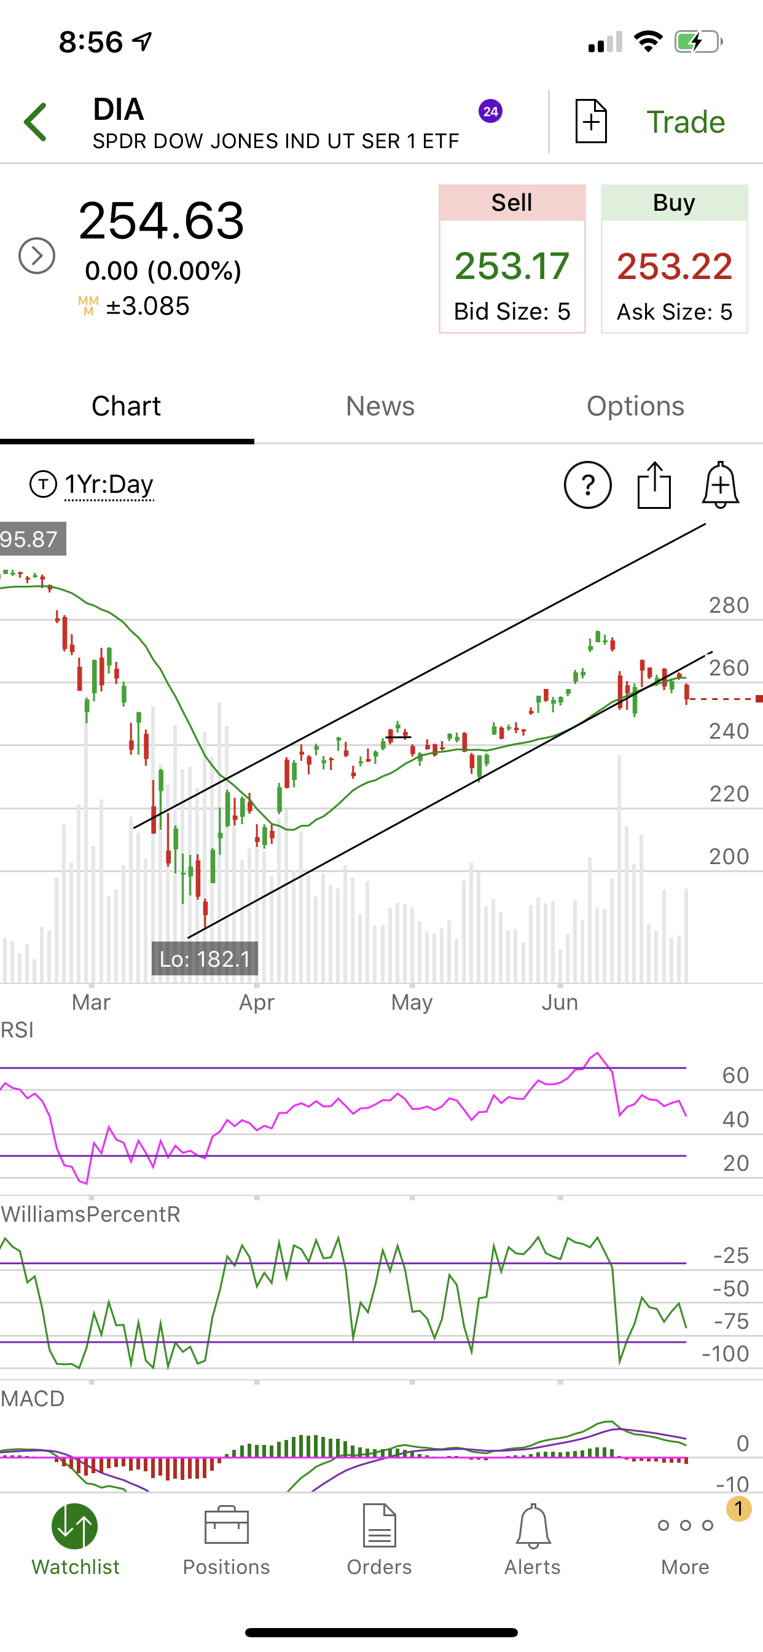Tap the DIA ticker symbol title
Image resolution: width=763 pixels, height=1652 pixels.
(x=119, y=109)
